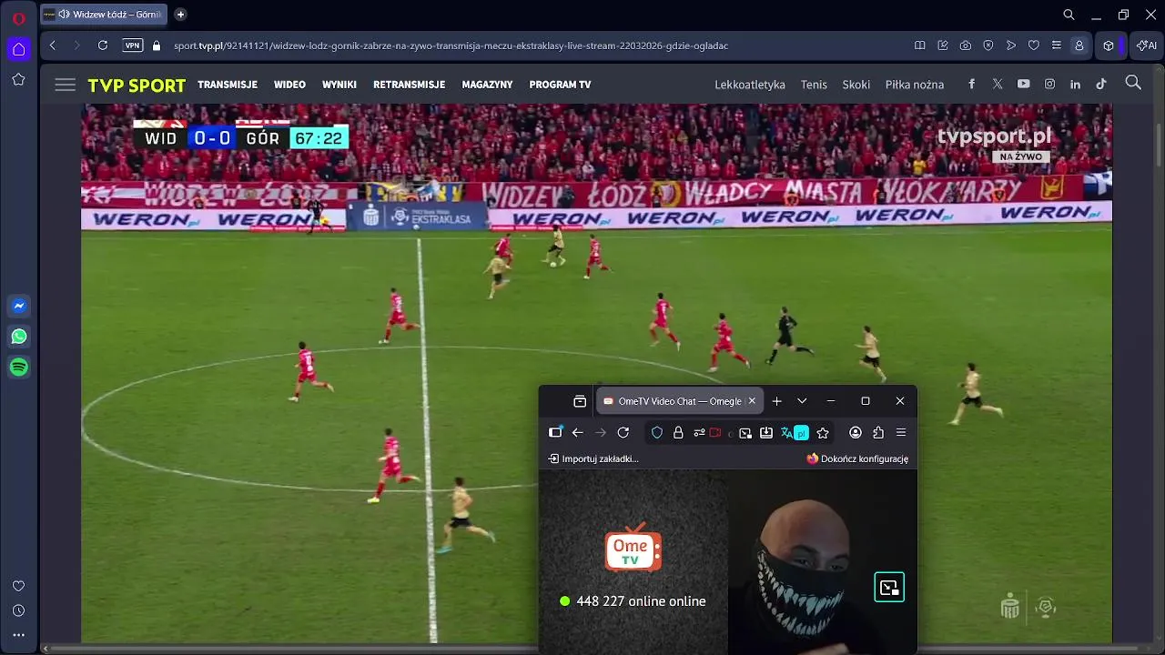
Task: Select the Widzew Łódź – Górnik tab
Action: (104, 15)
